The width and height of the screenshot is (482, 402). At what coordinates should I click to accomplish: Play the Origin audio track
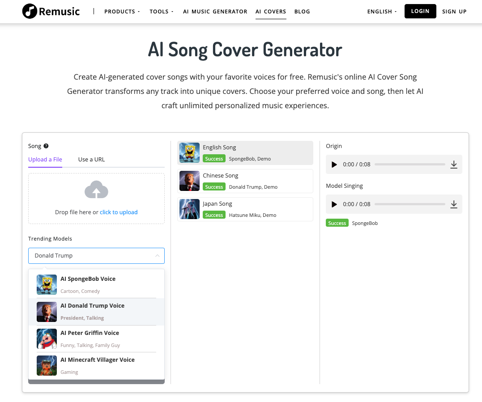click(x=334, y=165)
